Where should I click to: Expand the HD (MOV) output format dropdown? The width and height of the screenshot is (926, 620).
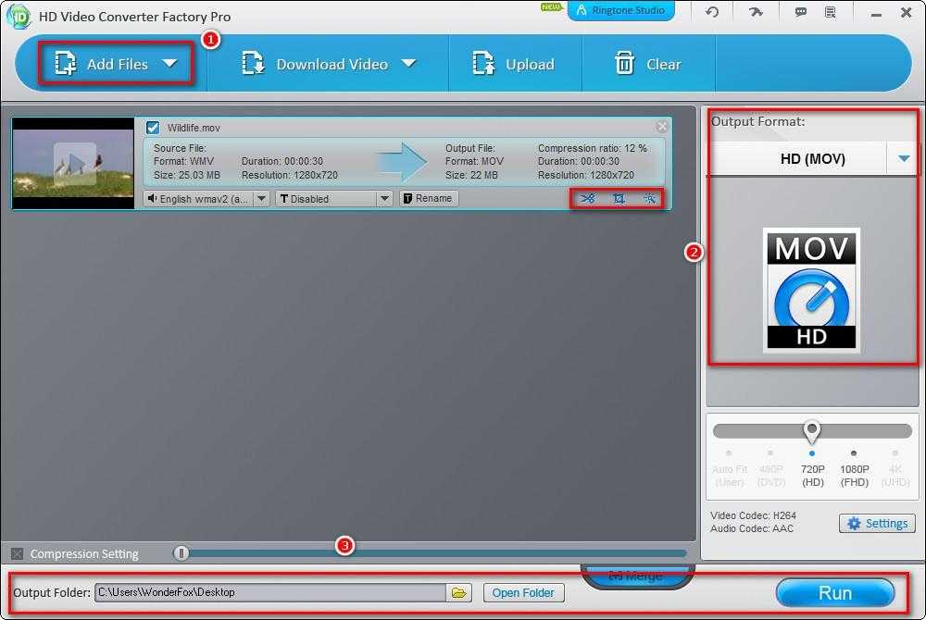click(904, 159)
